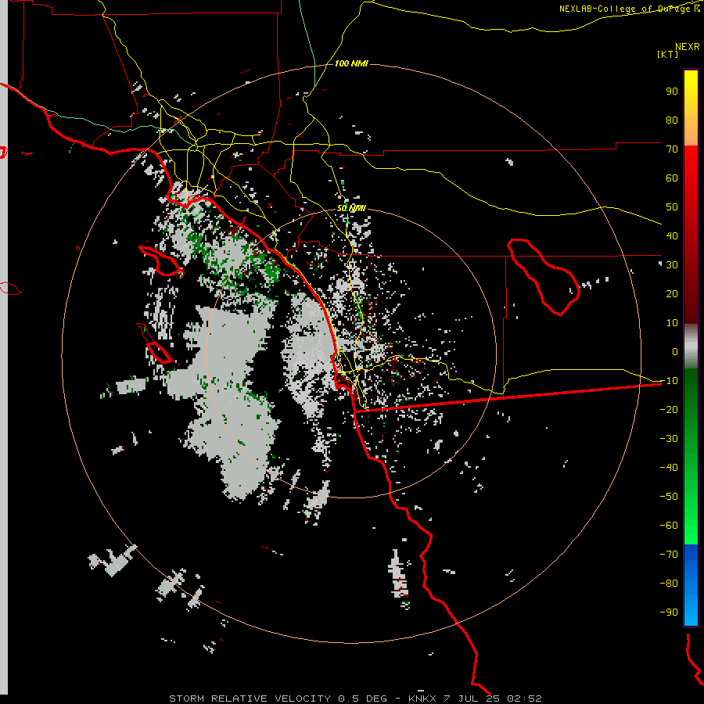Click the [KT] units label

click(668, 54)
